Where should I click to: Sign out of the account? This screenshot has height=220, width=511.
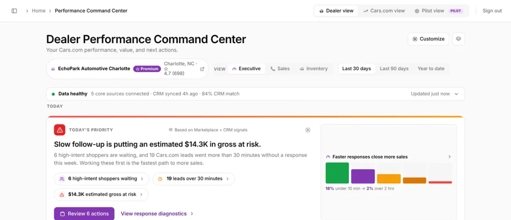click(x=492, y=11)
